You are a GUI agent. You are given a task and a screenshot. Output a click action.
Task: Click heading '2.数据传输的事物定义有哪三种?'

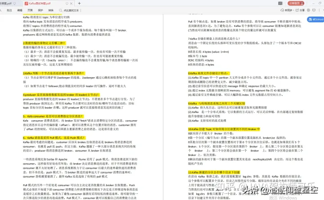(44, 43)
